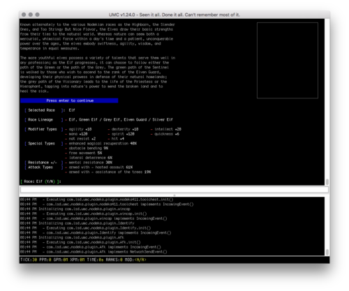The height and width of the screenshot is (291, 349).
Task: Click the upper game pane scrollbar thumb
Action: pos(327,181)
